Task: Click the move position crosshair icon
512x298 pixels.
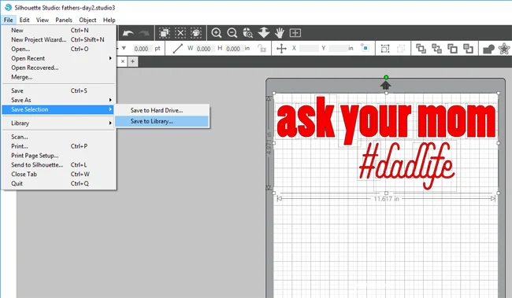Action: tap(281, 49)
